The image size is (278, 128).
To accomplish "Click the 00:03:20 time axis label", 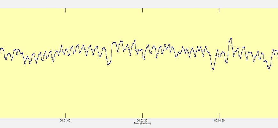I will pyautogui.click(x=219, y=121).
